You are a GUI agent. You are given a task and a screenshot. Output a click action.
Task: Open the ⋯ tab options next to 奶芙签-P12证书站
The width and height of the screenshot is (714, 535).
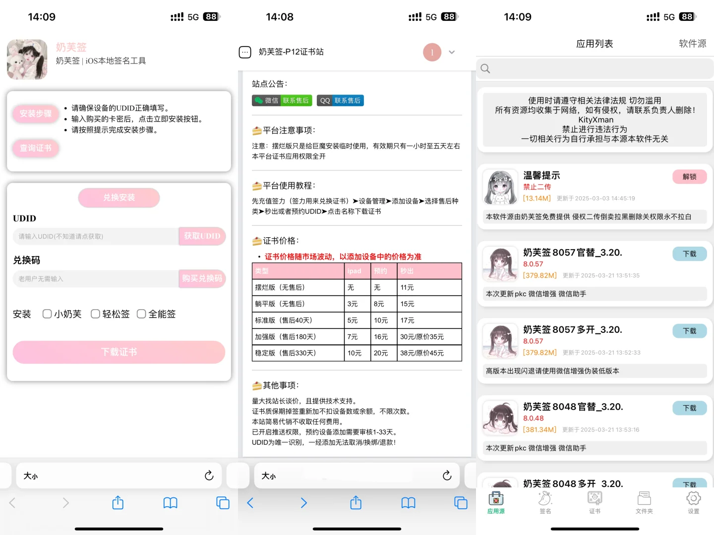(x=245, y=52)
